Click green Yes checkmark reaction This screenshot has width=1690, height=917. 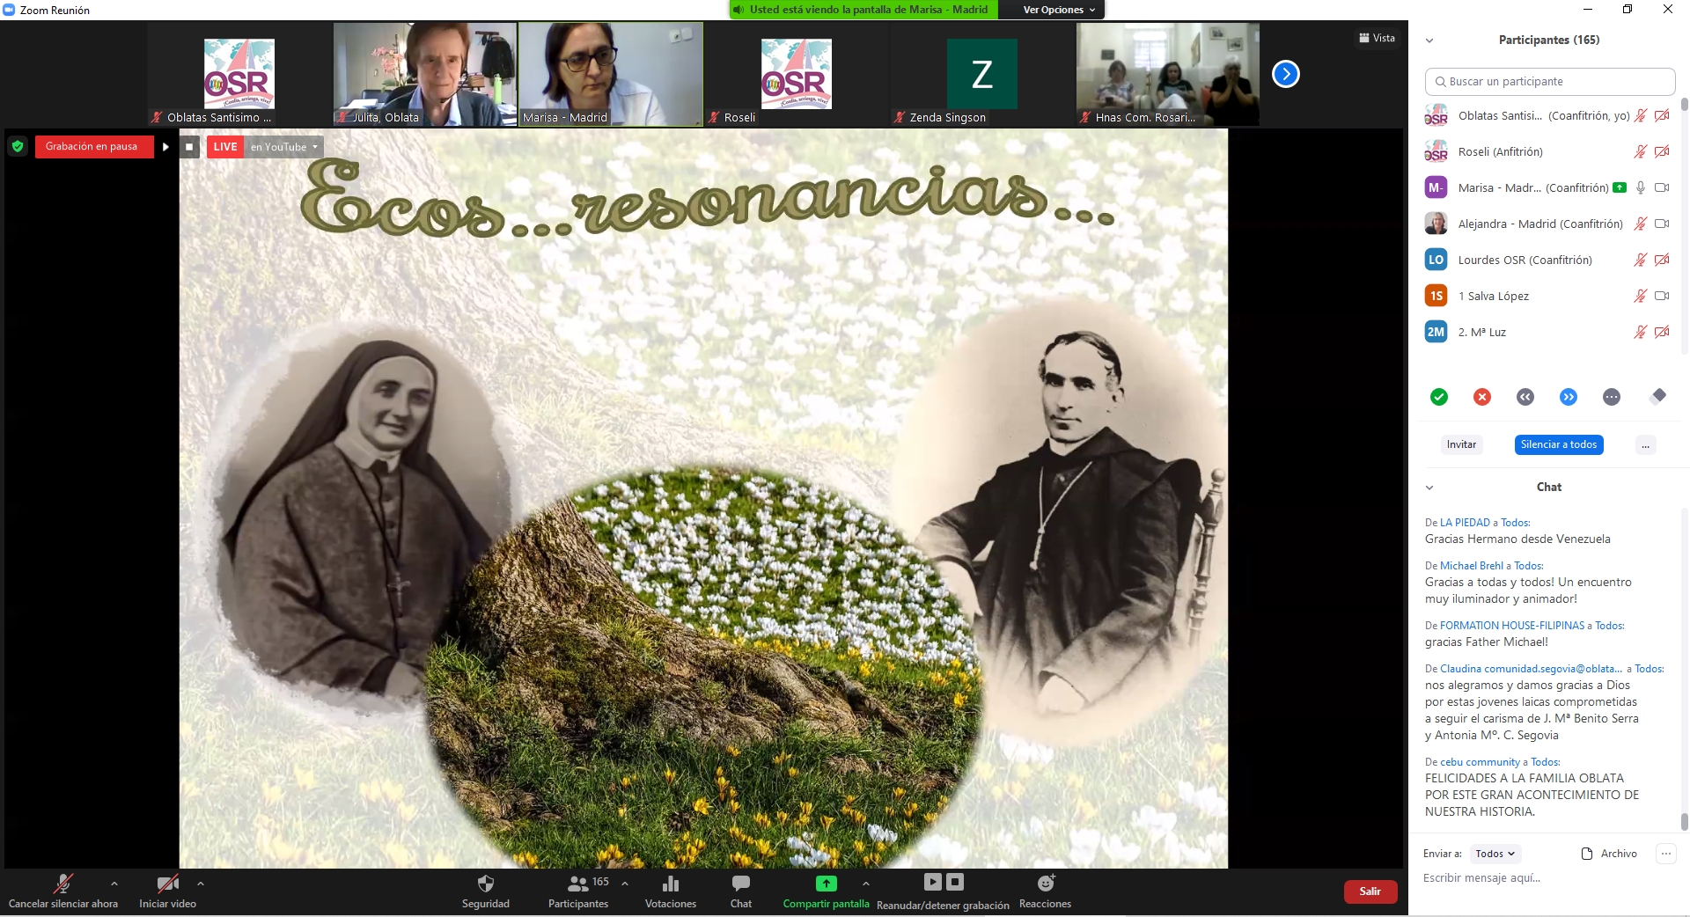click(x=1439, y=397)
